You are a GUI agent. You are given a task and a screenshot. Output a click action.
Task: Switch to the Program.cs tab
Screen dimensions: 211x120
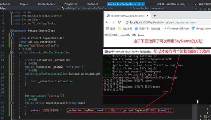pos(71,4)
